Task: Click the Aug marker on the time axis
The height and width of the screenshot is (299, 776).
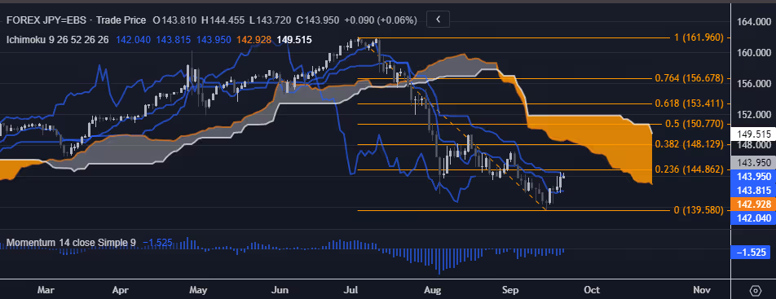Action: click(433, 290)
